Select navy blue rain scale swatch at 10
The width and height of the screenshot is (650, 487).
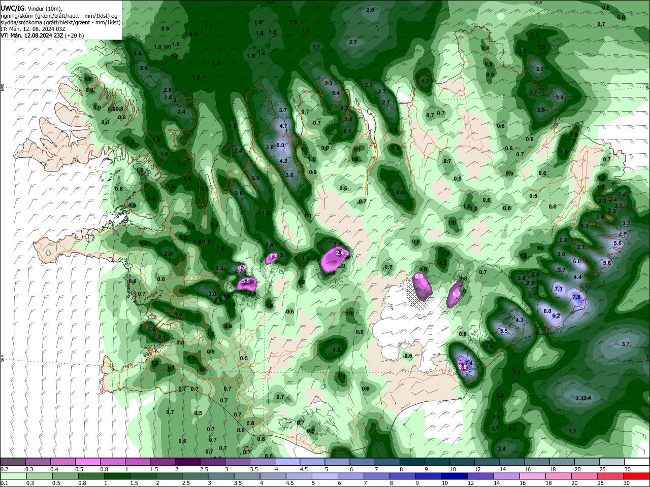pyautogui.click(x=456, y=476)
